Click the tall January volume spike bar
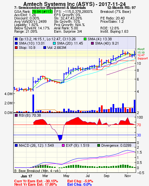 (33, 103)
